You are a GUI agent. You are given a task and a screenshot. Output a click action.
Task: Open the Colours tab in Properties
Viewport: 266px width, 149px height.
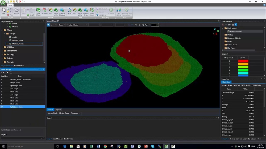pyautogui.click(x=239, y=139)
